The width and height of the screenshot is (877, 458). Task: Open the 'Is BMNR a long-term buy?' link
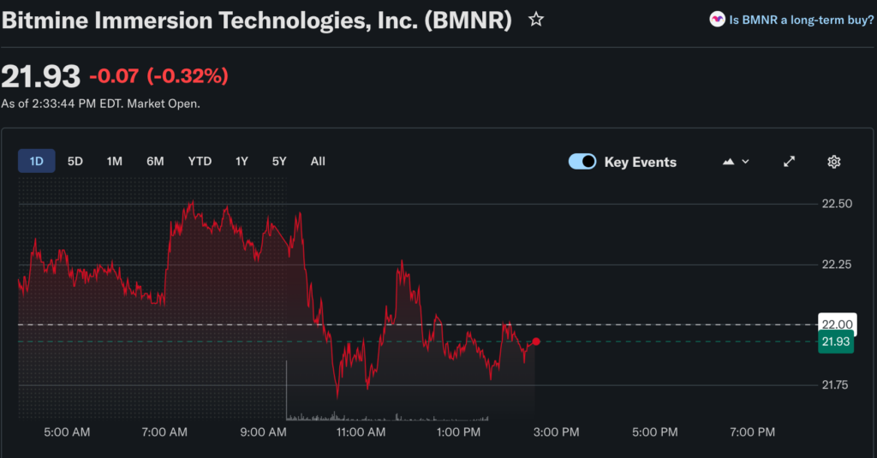pyautogui.click(x=801, y=21)
